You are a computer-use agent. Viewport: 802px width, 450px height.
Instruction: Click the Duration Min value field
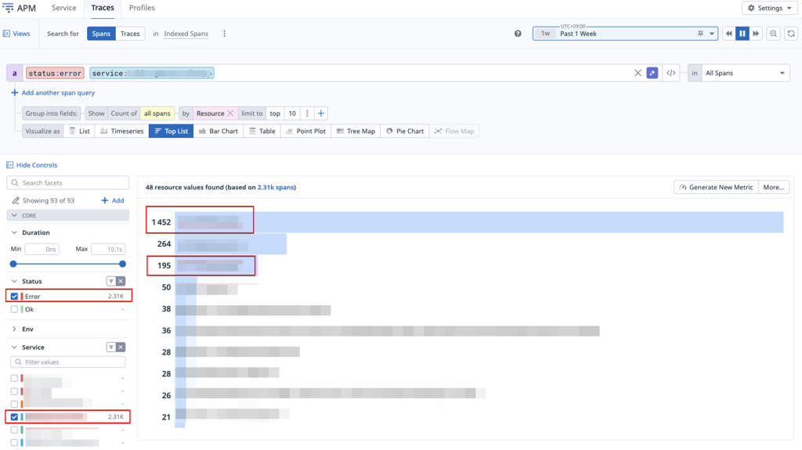click(x=42, y=250)
